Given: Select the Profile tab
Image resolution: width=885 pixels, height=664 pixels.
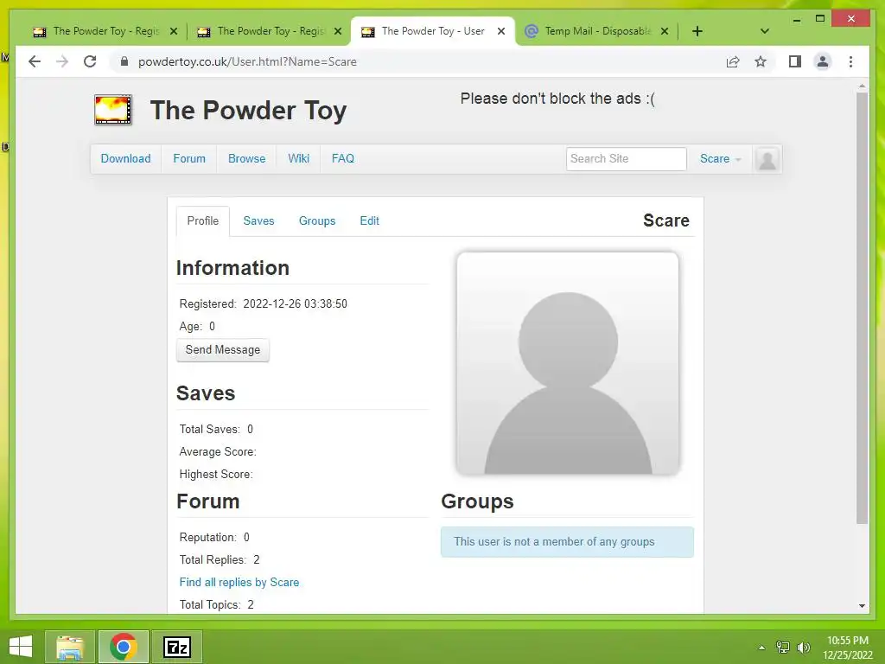Looking at the screenshot, I should point(202,220).
